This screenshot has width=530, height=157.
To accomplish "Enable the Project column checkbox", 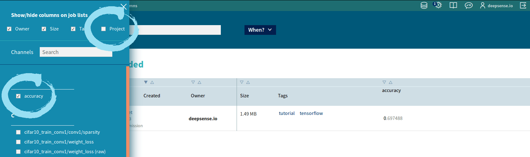I will click(x=103, y=29).
